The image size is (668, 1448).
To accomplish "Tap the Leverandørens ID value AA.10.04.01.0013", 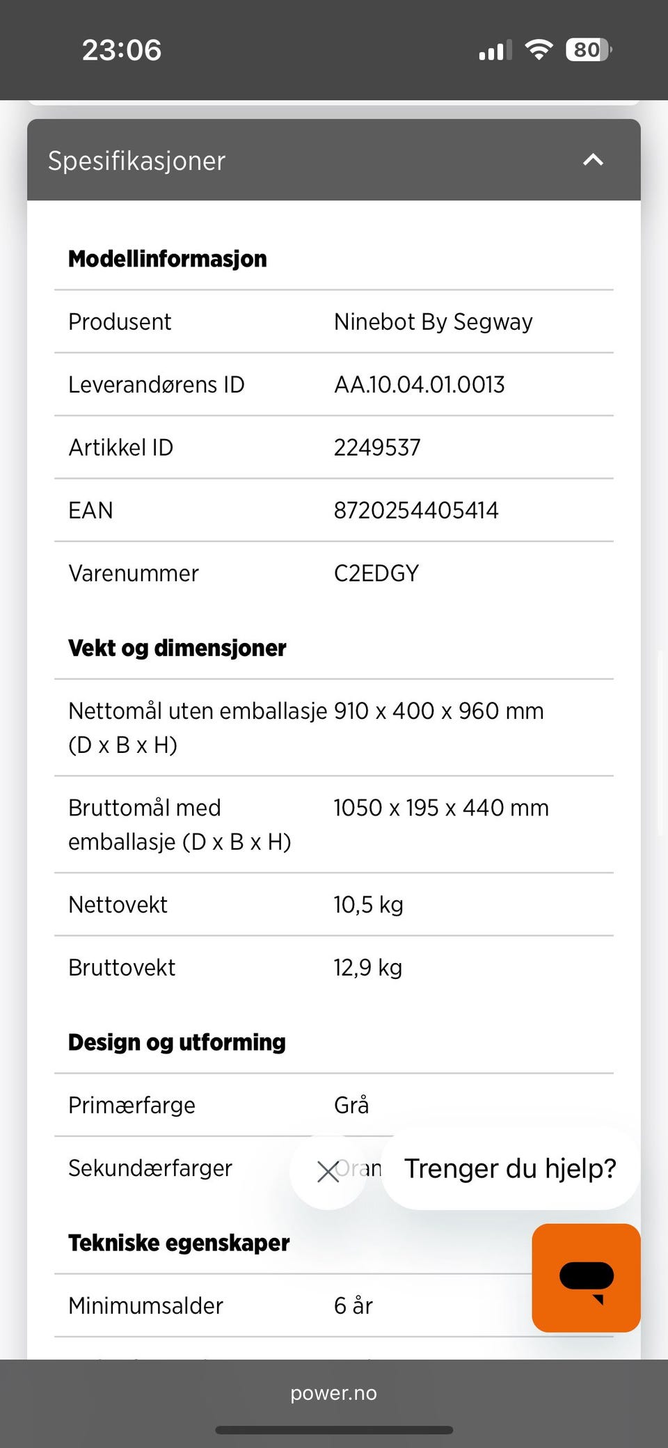I will 419,384.
